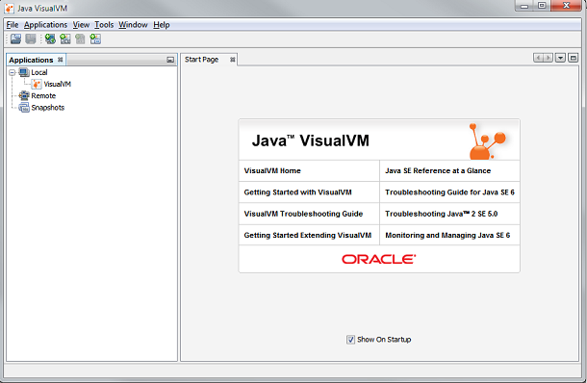Viewport: 587px width, 383px height.
Task: Open the Help menu
Action: point(162,25)
